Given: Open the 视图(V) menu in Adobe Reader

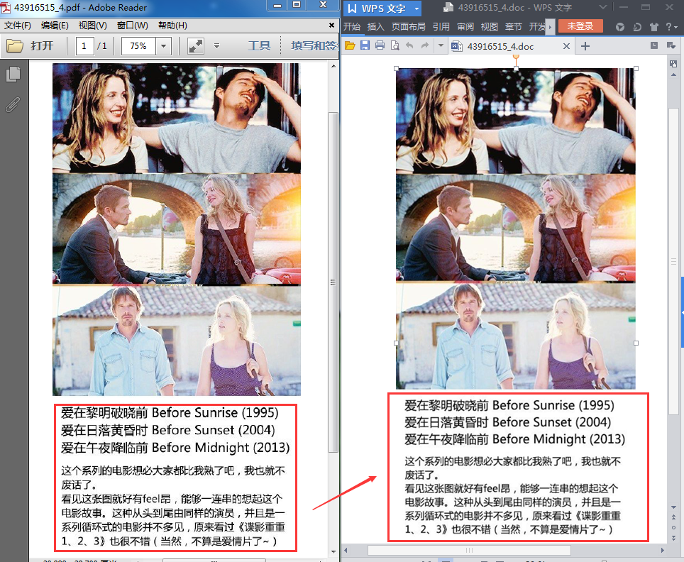Looking at the screenshot, I should 92,26.
